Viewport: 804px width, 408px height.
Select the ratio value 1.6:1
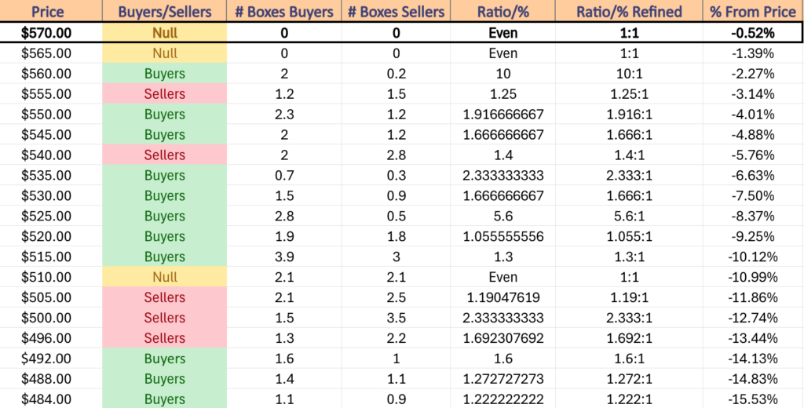click(629, 359)
